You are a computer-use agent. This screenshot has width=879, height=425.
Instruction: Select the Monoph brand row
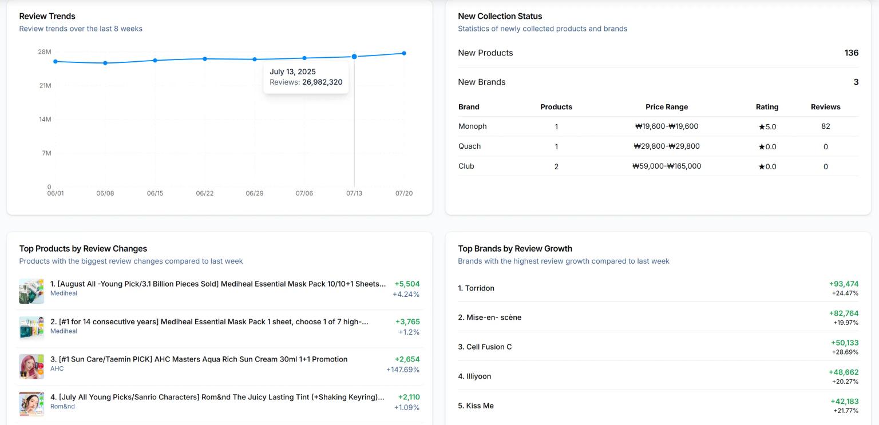point(472,126)
